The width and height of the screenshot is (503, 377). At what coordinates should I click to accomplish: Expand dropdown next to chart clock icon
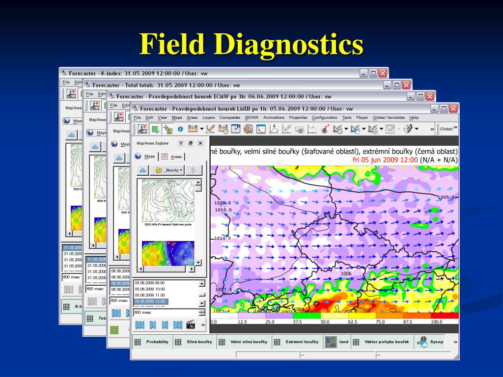[346, 129]
